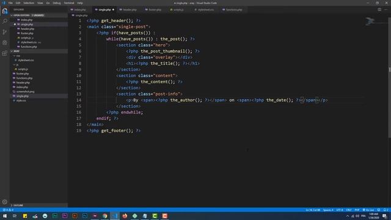Image resolution: width=391 pixels, height=220 pixels.
Task: Open Adobe Illustrator from the taskbar
Action: coord(75,216)
